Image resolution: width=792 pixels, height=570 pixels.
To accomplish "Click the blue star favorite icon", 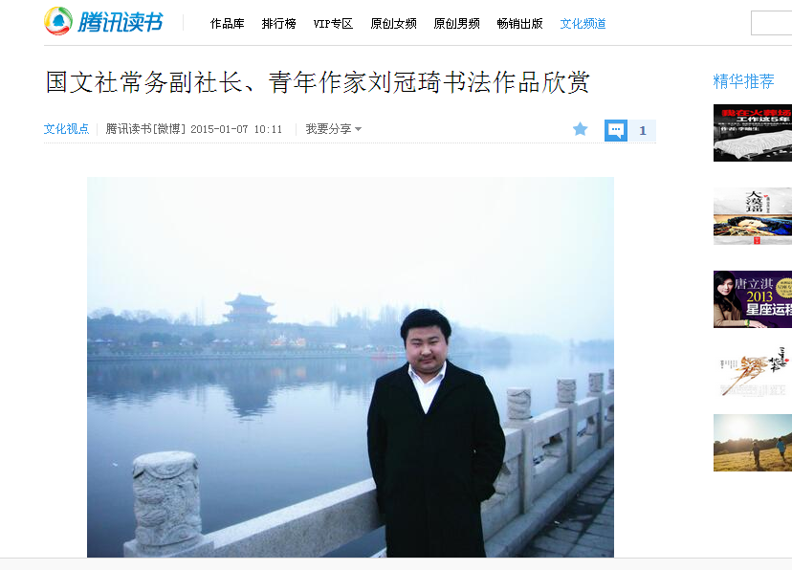I will (581, 129).
